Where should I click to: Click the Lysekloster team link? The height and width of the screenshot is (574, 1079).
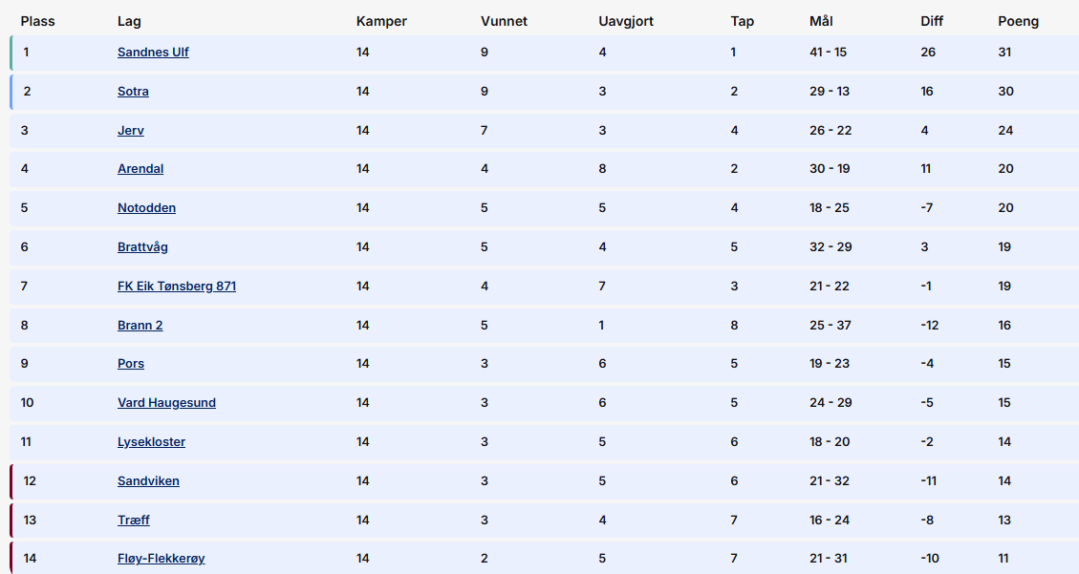click(151, 442)
